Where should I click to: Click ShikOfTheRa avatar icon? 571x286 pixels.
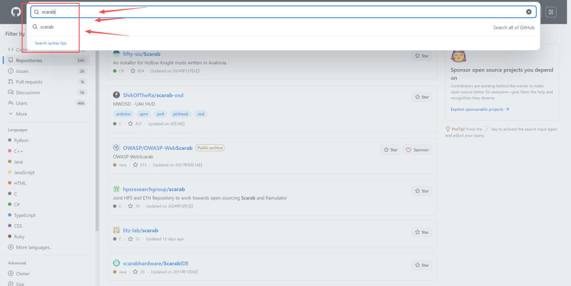pyautogui.click(x=116, y=95)
